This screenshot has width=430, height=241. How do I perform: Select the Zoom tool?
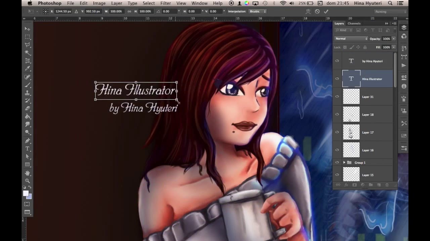tap(28, 181)
